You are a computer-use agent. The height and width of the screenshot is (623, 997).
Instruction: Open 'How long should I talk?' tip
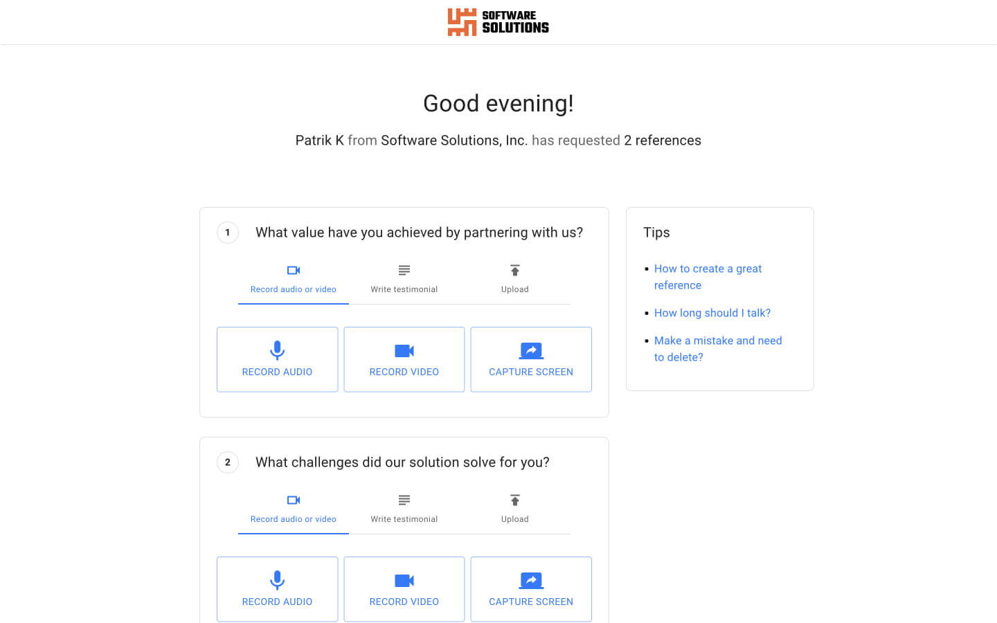tap(712, 313)
